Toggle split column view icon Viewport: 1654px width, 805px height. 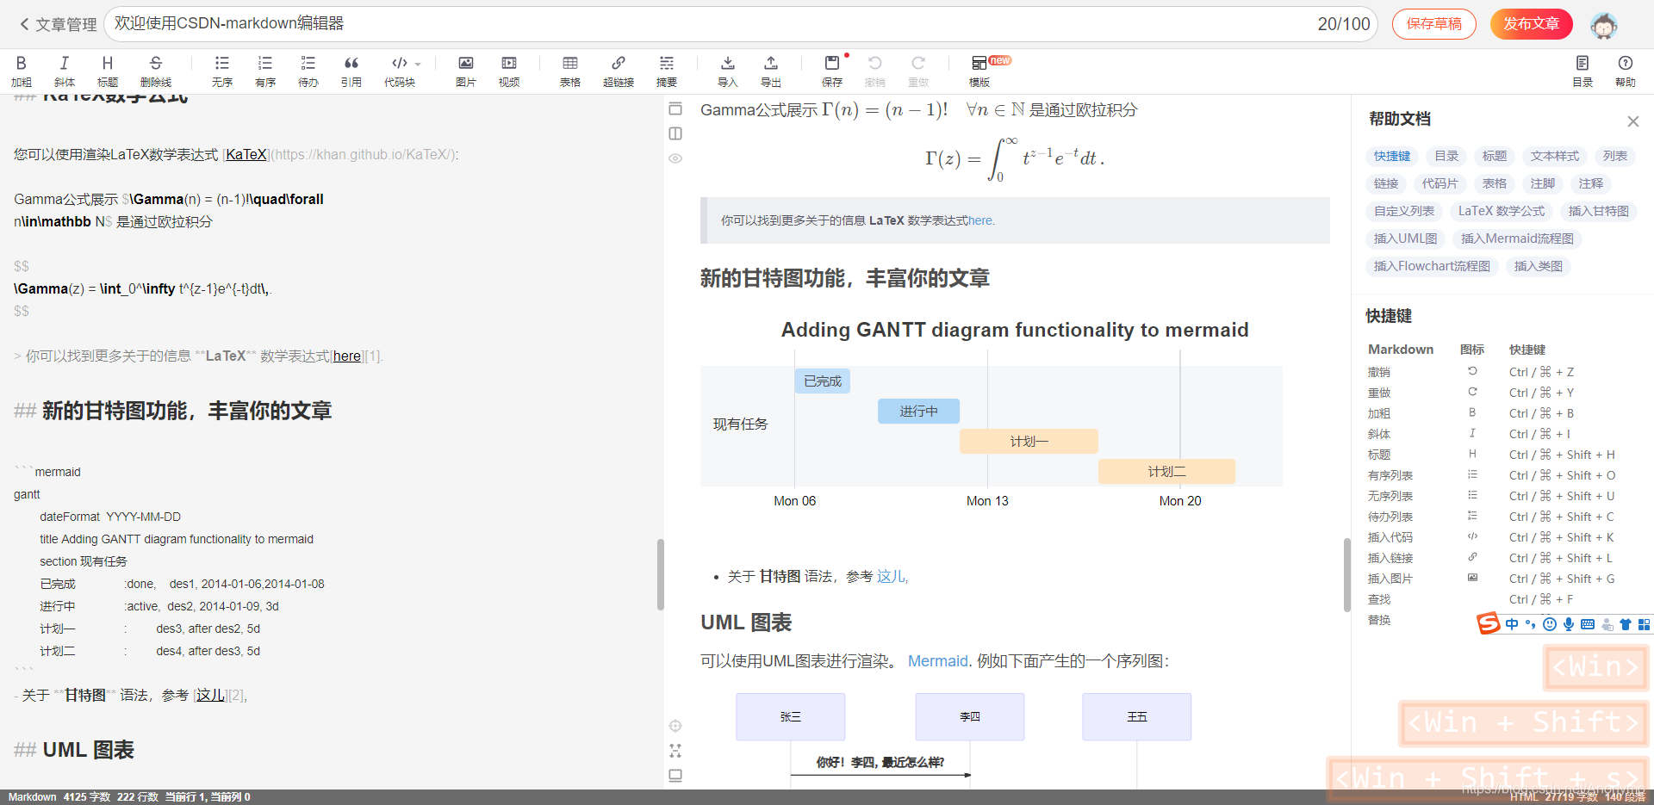tap(675, 133)
